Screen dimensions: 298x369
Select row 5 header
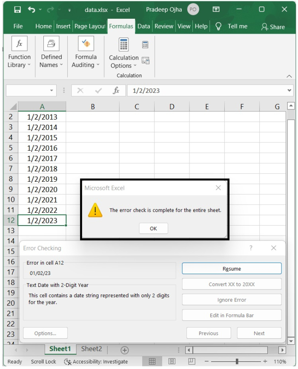pyautogui.click(x=11, y=148)
